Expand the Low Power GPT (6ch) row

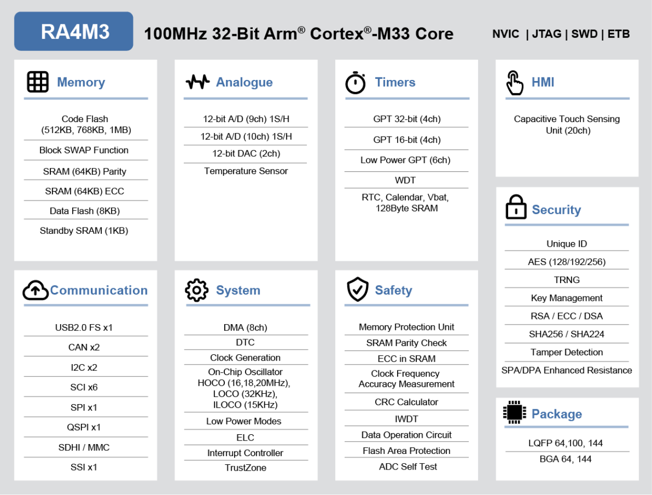406,160
